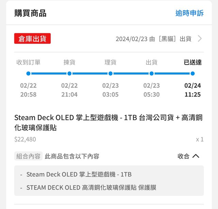The image size is (218, 209).
Task: Click the 收合 upward chevron icon
Action: point(196,156)
